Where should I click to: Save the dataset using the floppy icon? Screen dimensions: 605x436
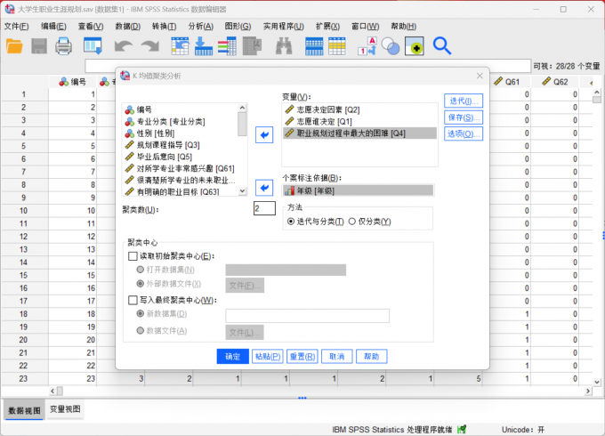pyautogui.click(x=39, y=46)
